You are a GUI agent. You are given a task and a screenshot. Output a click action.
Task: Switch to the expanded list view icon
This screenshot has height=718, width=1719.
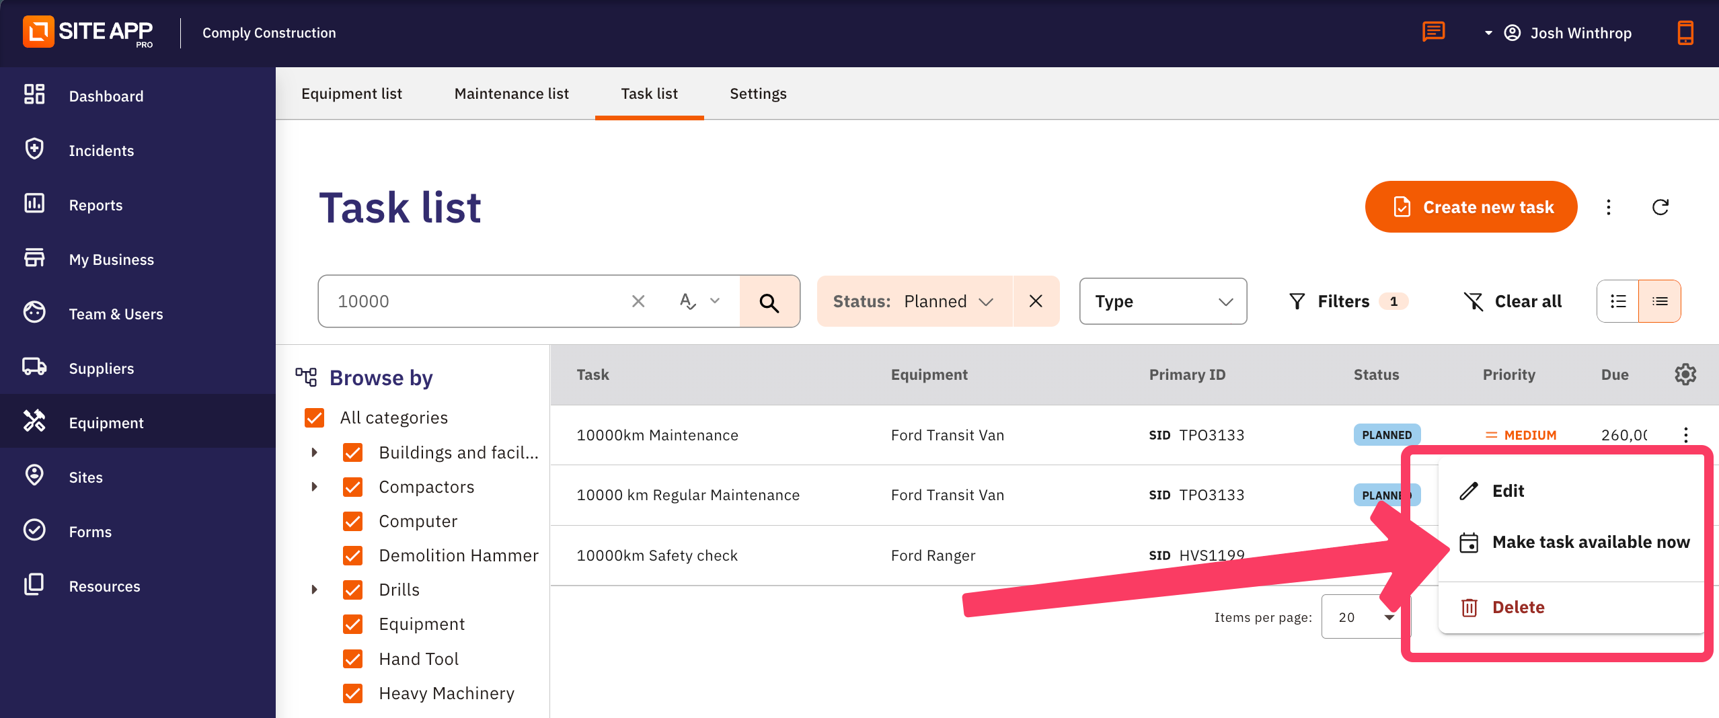1617,301
